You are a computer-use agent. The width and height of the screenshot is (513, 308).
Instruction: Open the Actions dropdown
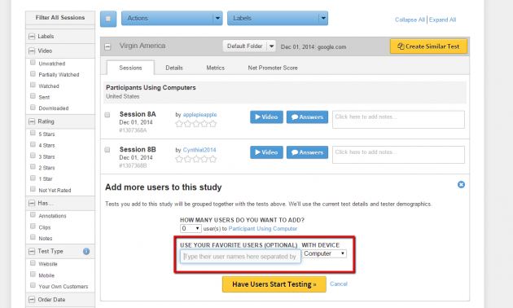(172, 18)
